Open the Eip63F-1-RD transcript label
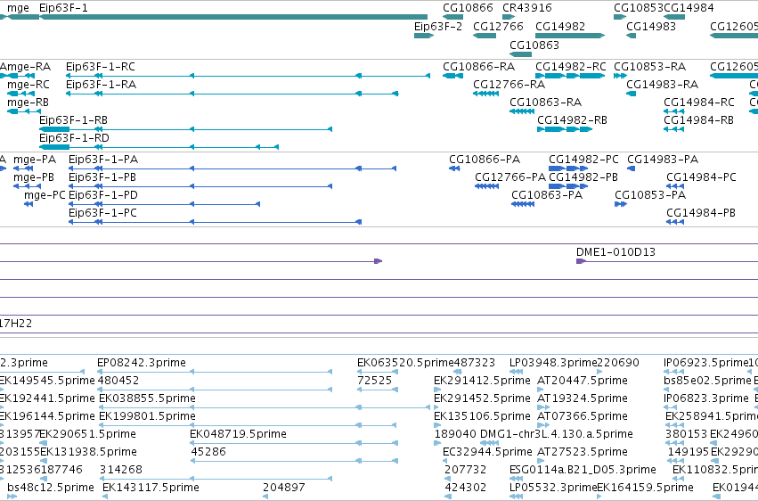Screen dimensions: 758x501 point(74,138)
